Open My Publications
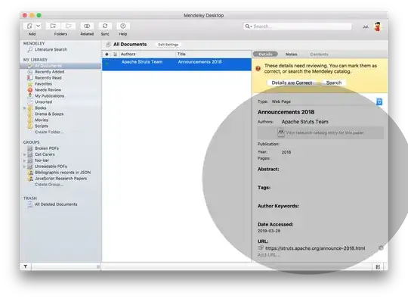The height and width of the screenshot is (299, 408). [49, 95]
